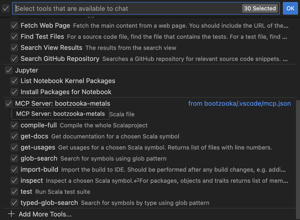
Task: Select the compile-full row label
Action: 39,125
